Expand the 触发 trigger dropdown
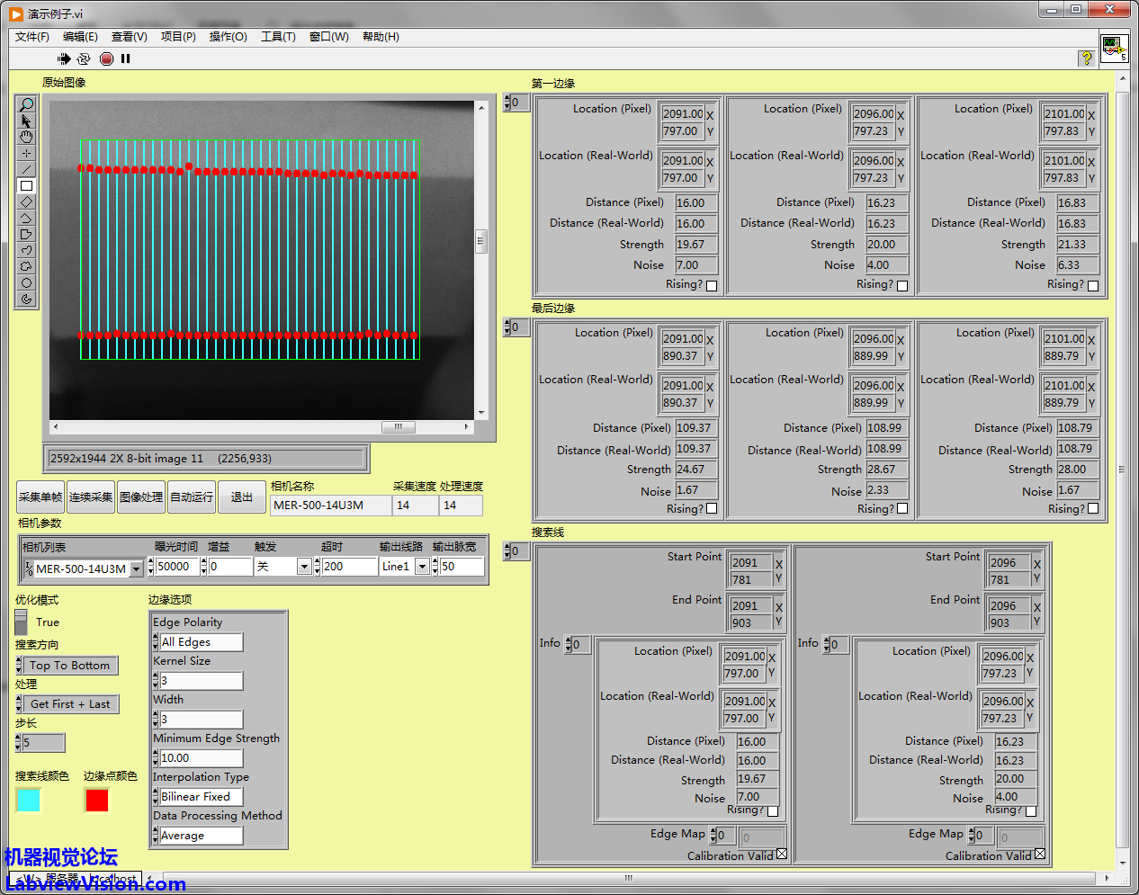 pos(304,567)
